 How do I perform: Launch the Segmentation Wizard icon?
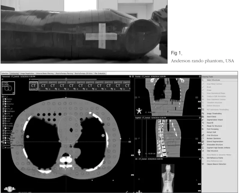[x=203, y=120]
